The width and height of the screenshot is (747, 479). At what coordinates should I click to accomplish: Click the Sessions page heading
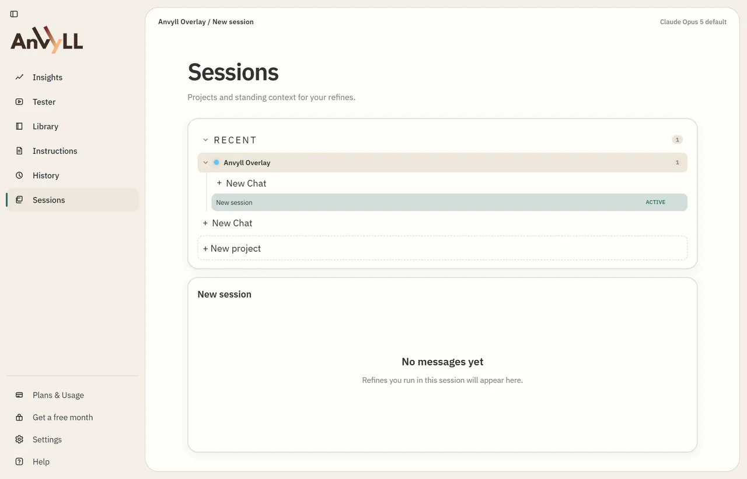[x=233, y=72]
